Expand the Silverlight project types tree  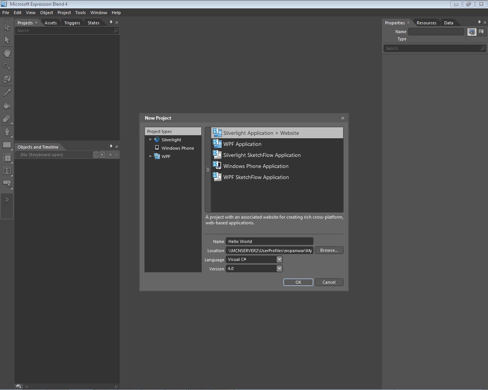tap(150, 140)
